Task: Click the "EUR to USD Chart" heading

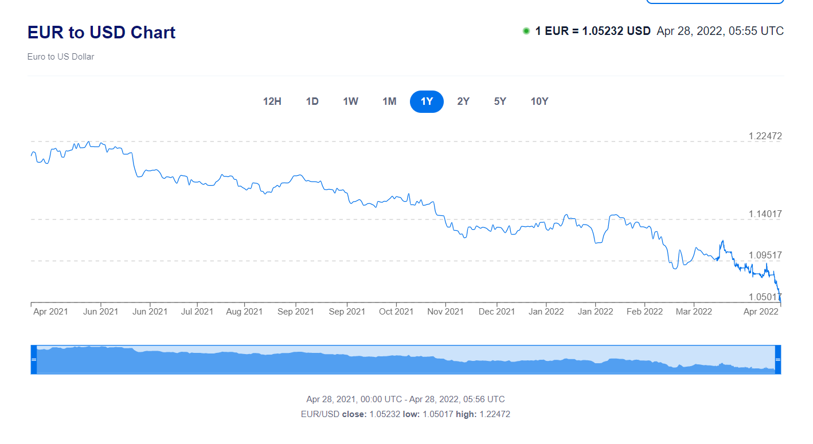Action: pos(101,32)
